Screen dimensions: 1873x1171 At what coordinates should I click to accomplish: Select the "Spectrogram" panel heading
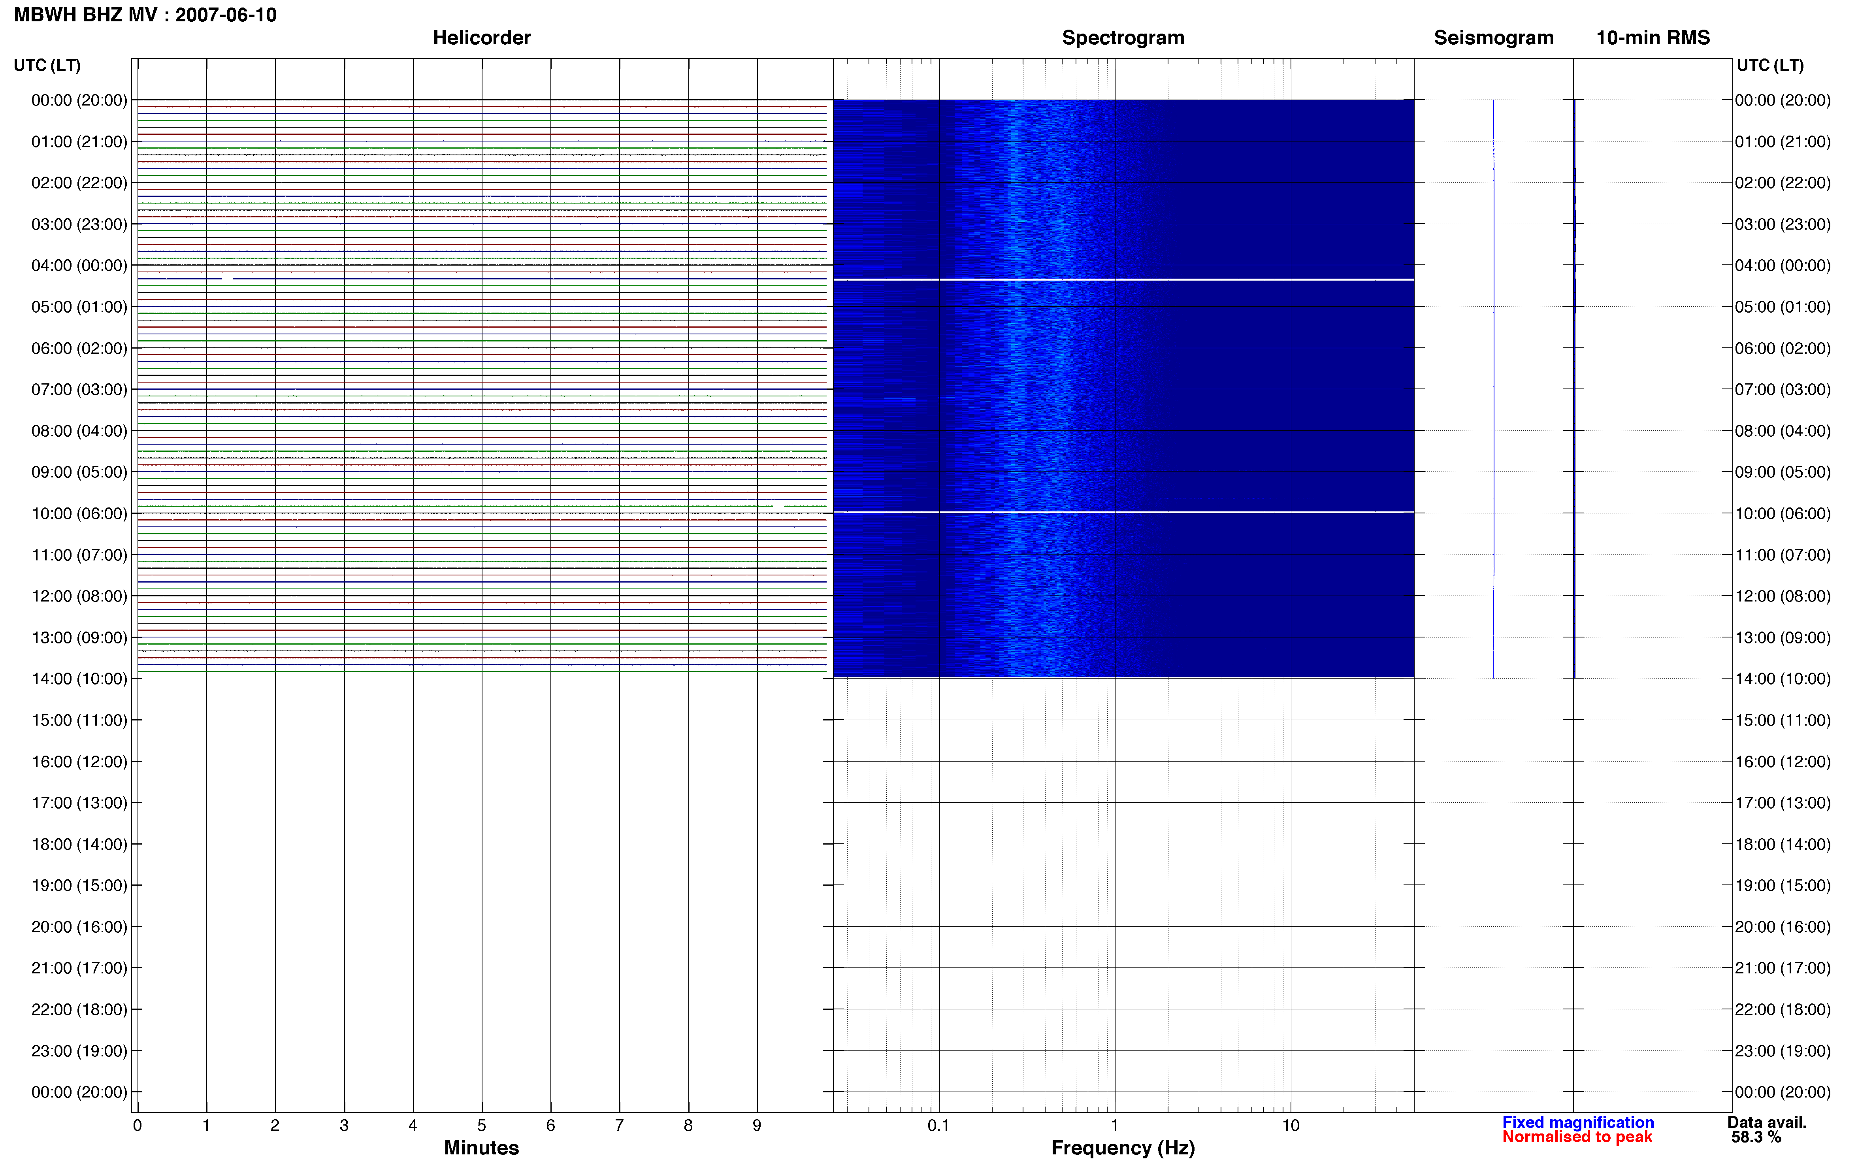click(1123, 37)
